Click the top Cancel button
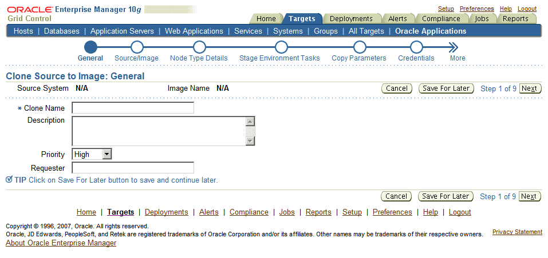Viewport: 548px width, 258px height. coord(397,88)
